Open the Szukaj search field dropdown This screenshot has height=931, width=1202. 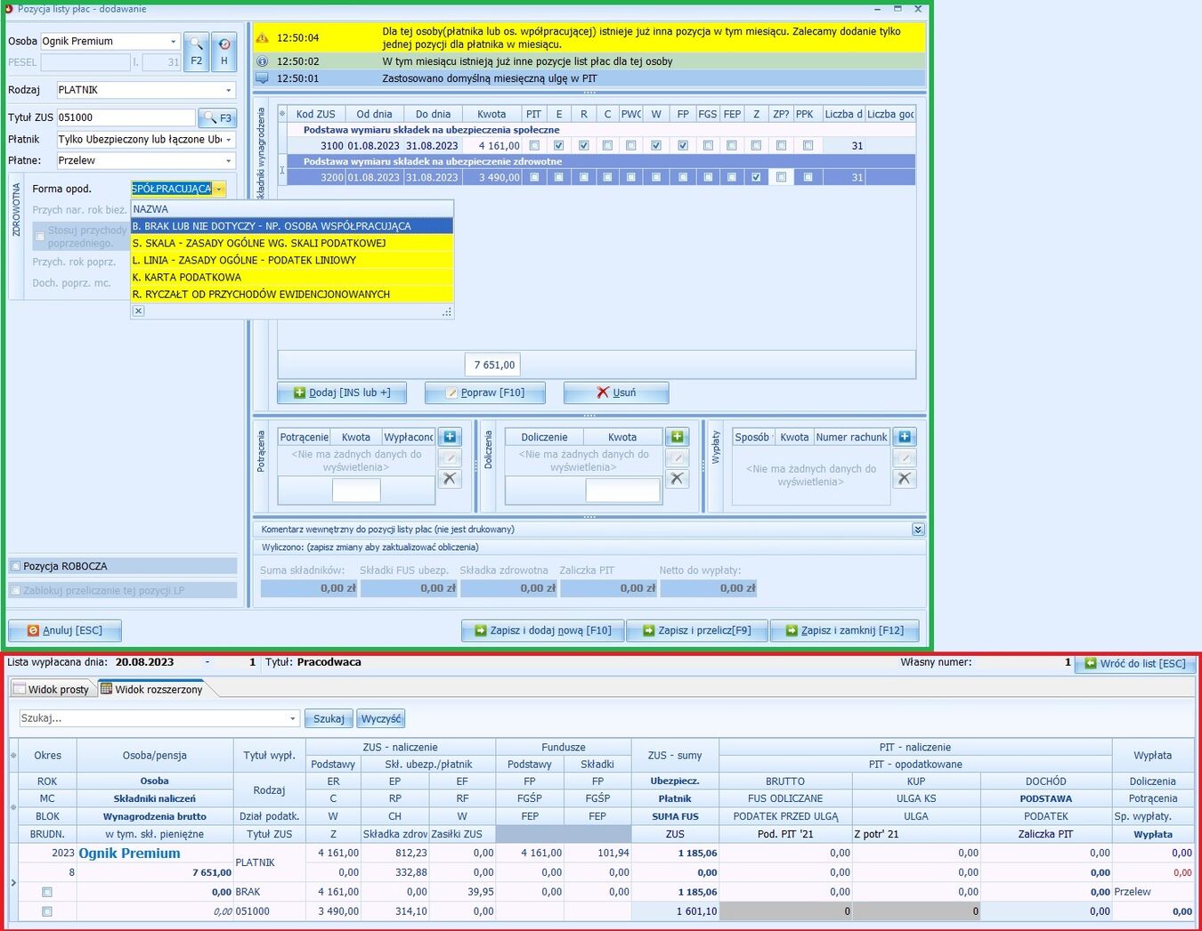(x=292, y=718)
